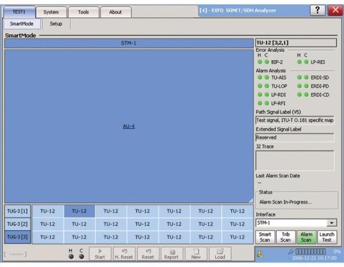Expand the Interface STM-1 dropdown
Screen dimensions: 344x267
tap(332, 223)
